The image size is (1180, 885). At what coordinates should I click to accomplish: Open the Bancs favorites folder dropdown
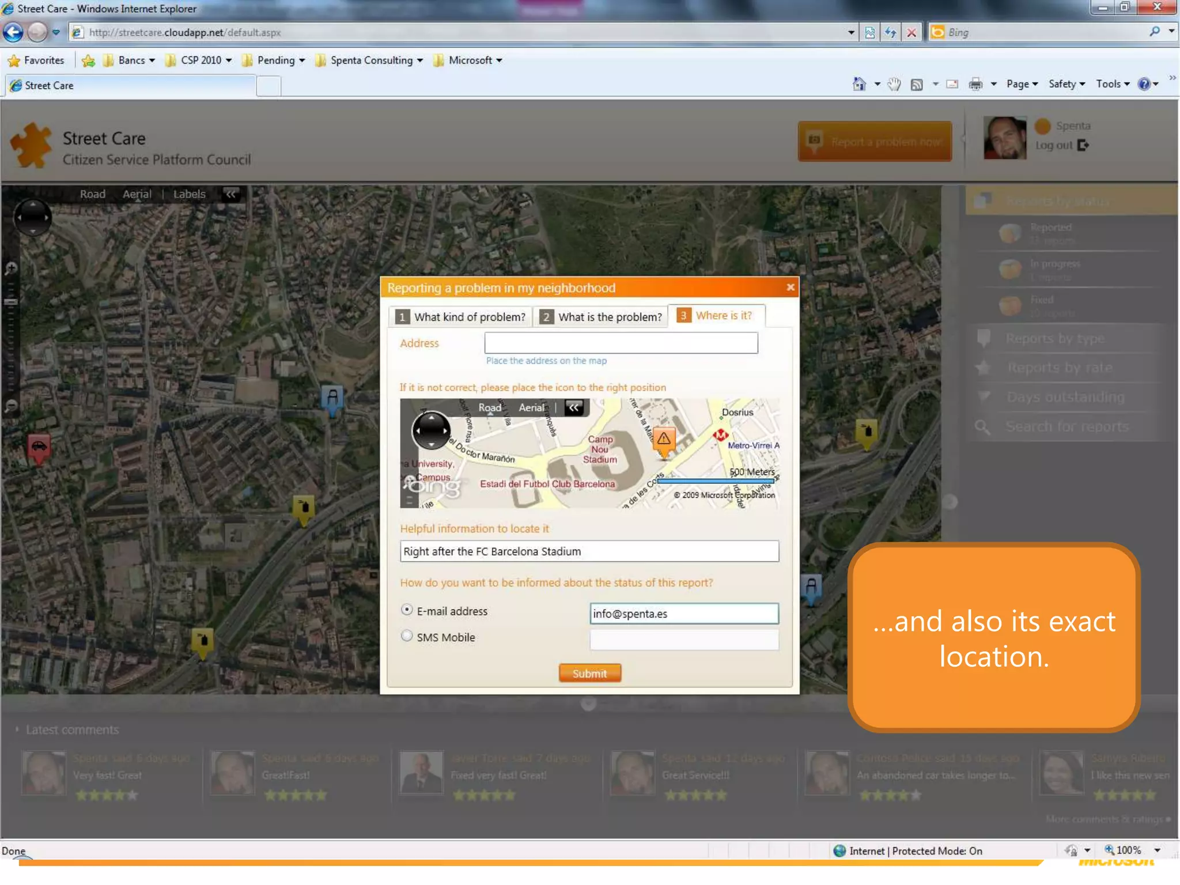click(x=129, y=60)
